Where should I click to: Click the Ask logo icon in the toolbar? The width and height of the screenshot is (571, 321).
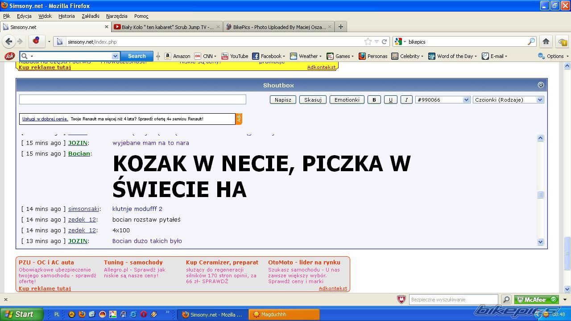(9, 56)
